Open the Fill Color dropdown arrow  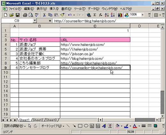(122, 126)
